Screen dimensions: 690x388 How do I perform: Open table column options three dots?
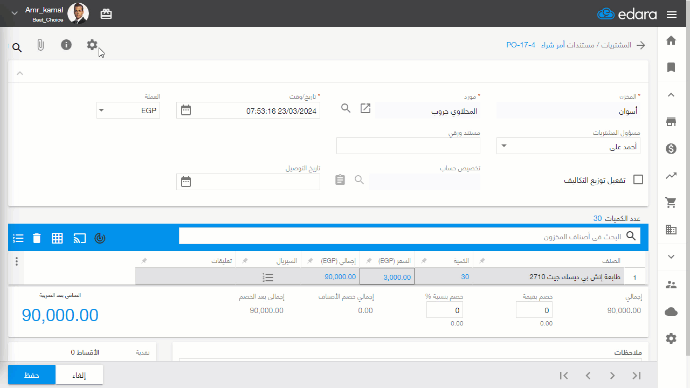click(17, 261)
